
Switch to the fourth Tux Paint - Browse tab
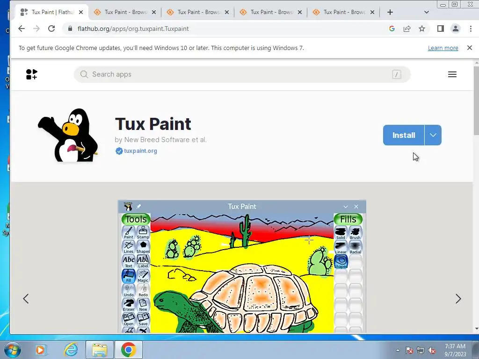click(x=271, y=12)
